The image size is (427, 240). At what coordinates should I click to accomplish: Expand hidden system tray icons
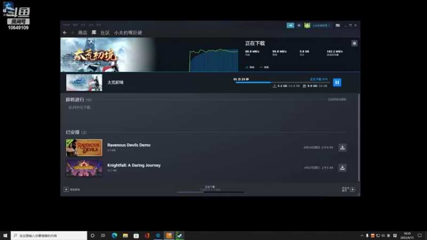(362, 236)
